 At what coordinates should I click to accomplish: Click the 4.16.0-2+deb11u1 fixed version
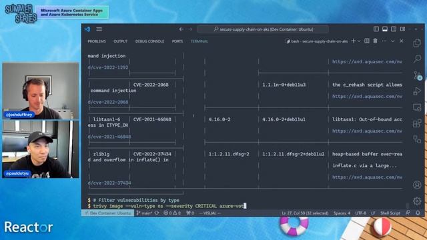284,119
